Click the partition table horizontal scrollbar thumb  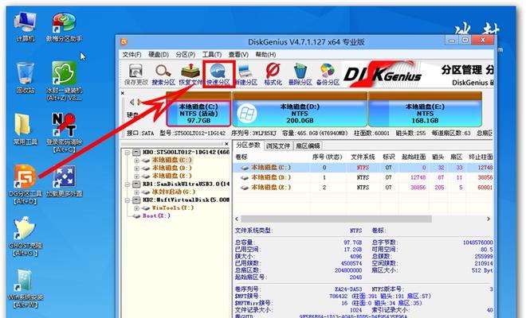coord(336,219)
